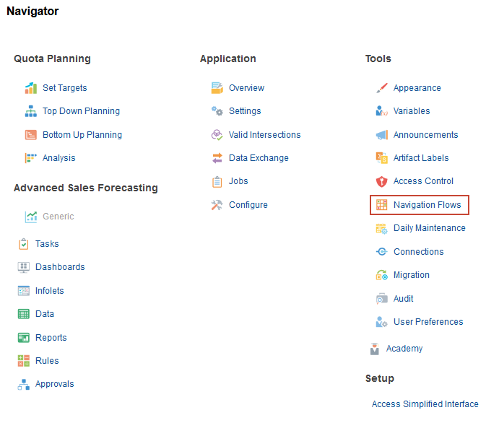Open the Dashboards menu item

tap(60, 267)
